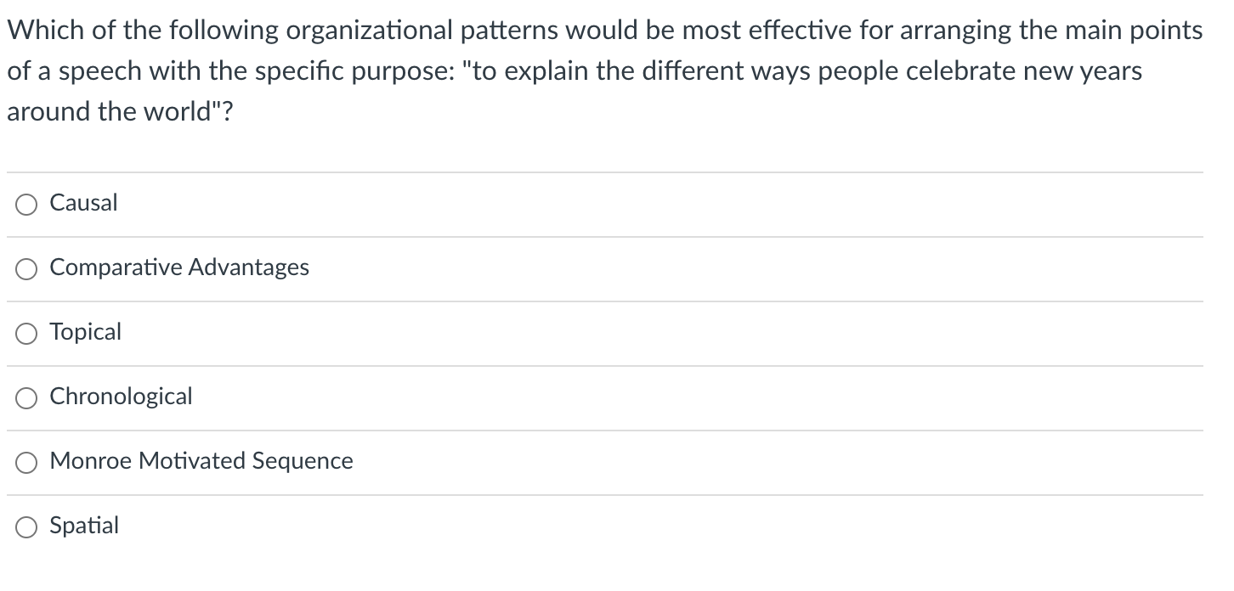Screen dimensions: 1234x591
Task: Select the Causal radio button
Action: 25,204
